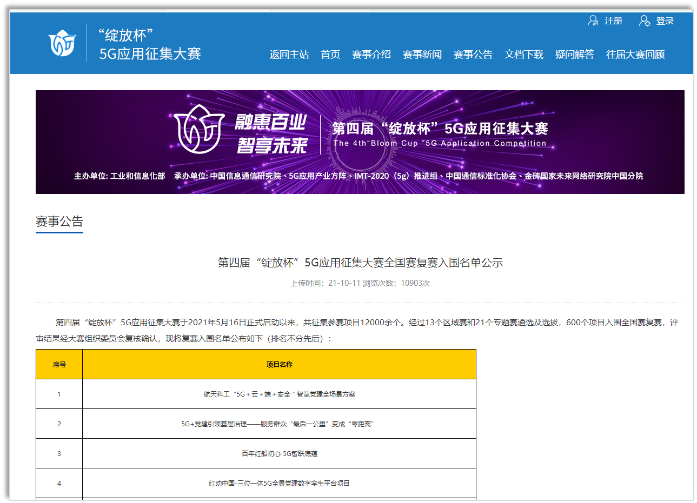
Task: Click row number 1 cell
Action: (x=59, y=394)
